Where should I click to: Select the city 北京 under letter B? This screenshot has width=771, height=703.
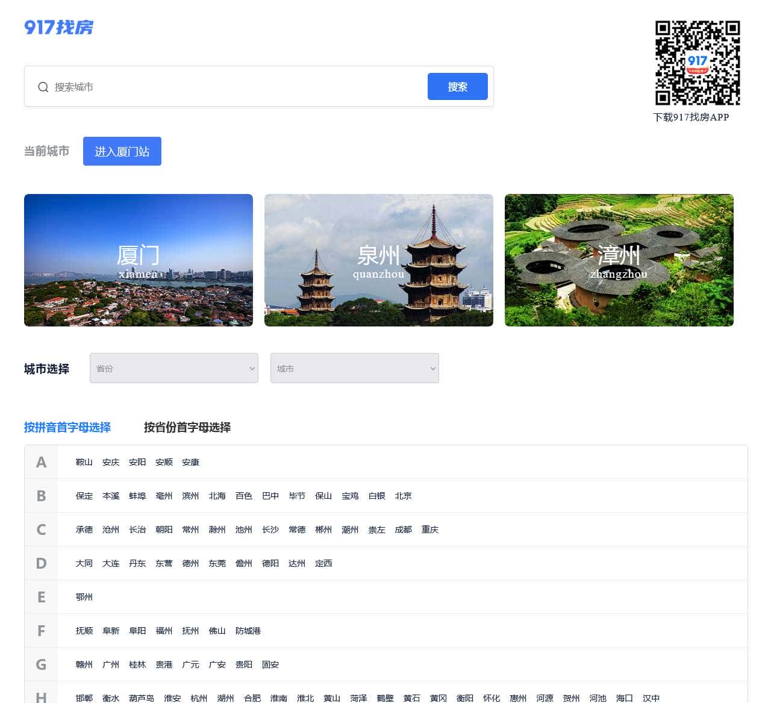pos(403,496)
